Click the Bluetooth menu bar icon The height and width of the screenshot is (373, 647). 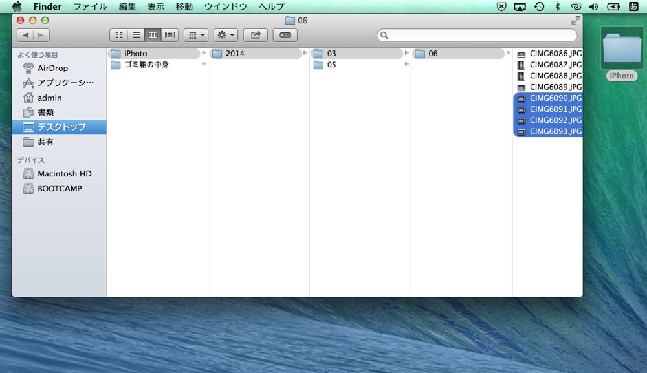tap(558, 6)
